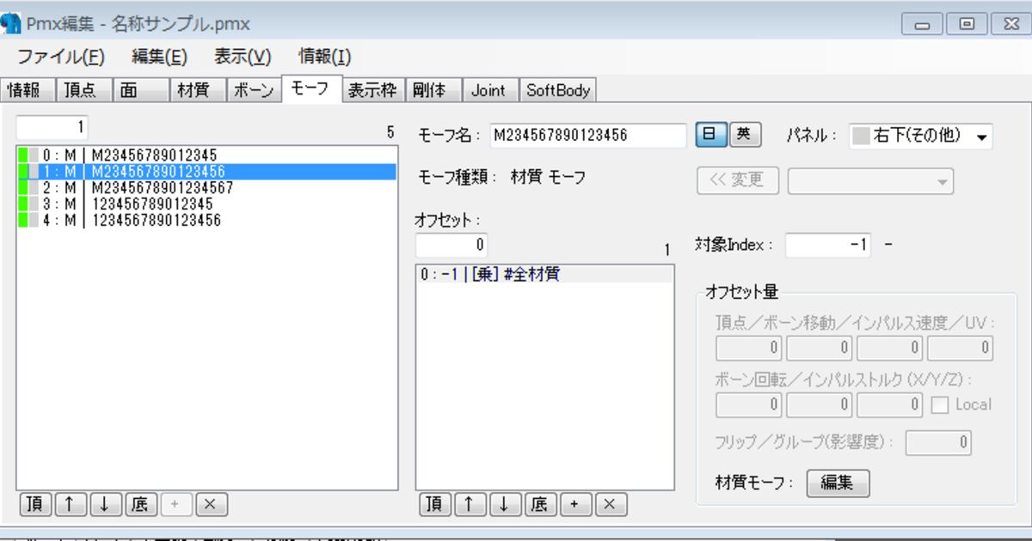Screen dimensions: 1032x541
Task: Move offset to top in offset list
Action: pos(434,505)
